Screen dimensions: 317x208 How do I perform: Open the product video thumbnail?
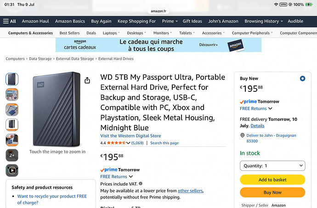tap(12, 170)
